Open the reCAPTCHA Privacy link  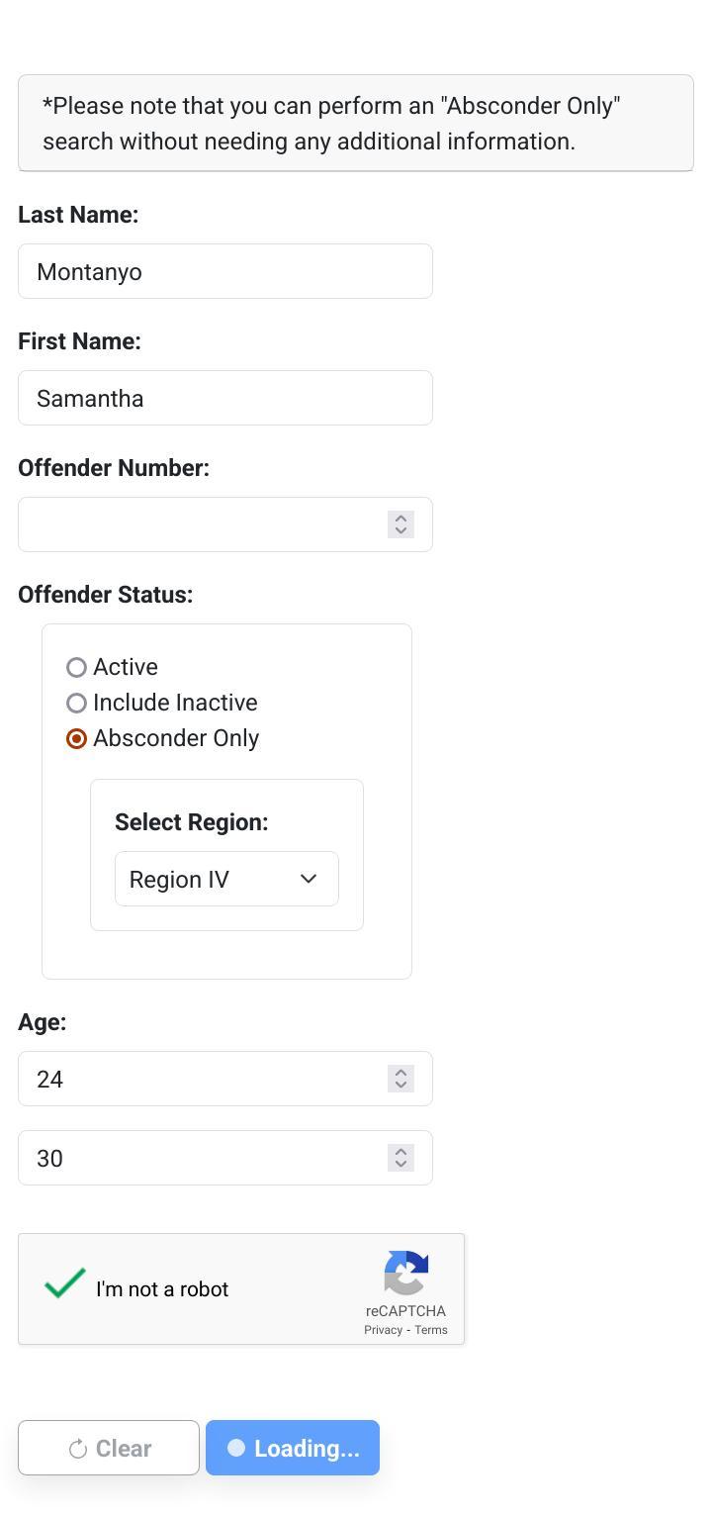[x=382, y=1329]
